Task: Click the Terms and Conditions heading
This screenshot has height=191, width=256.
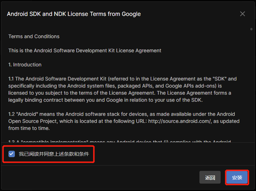Action: click(34, 36)
